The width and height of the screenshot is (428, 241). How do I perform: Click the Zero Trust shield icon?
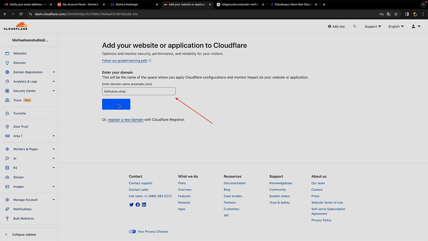pos(7,127)
